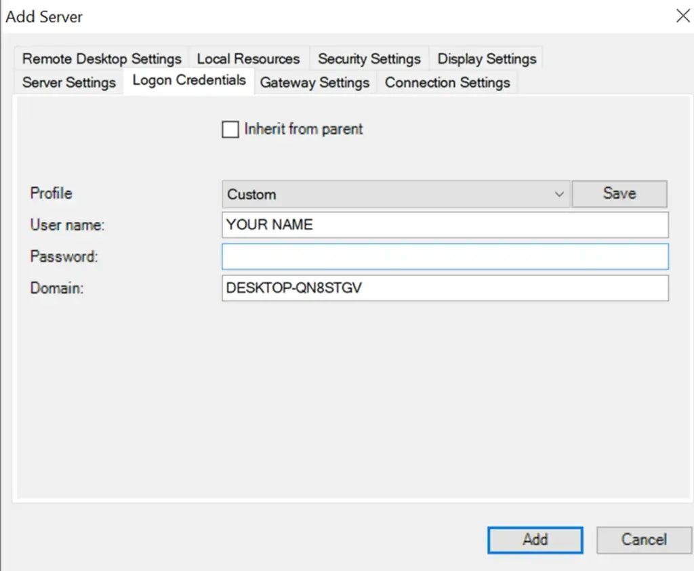The image size is (694, 571).
Task: Click inside the Password field
Action: (x=444, y=256)
